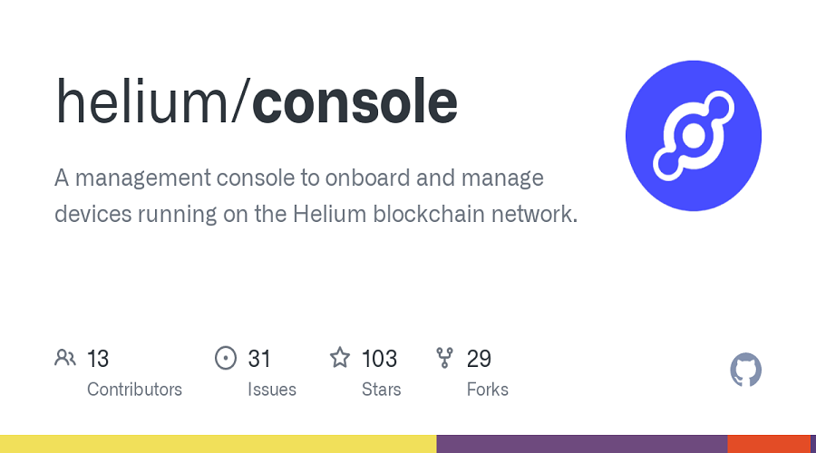This screenshot has width=816, height=453.
Task: Select the orange-red language bar segment
Action: (769, 444)
